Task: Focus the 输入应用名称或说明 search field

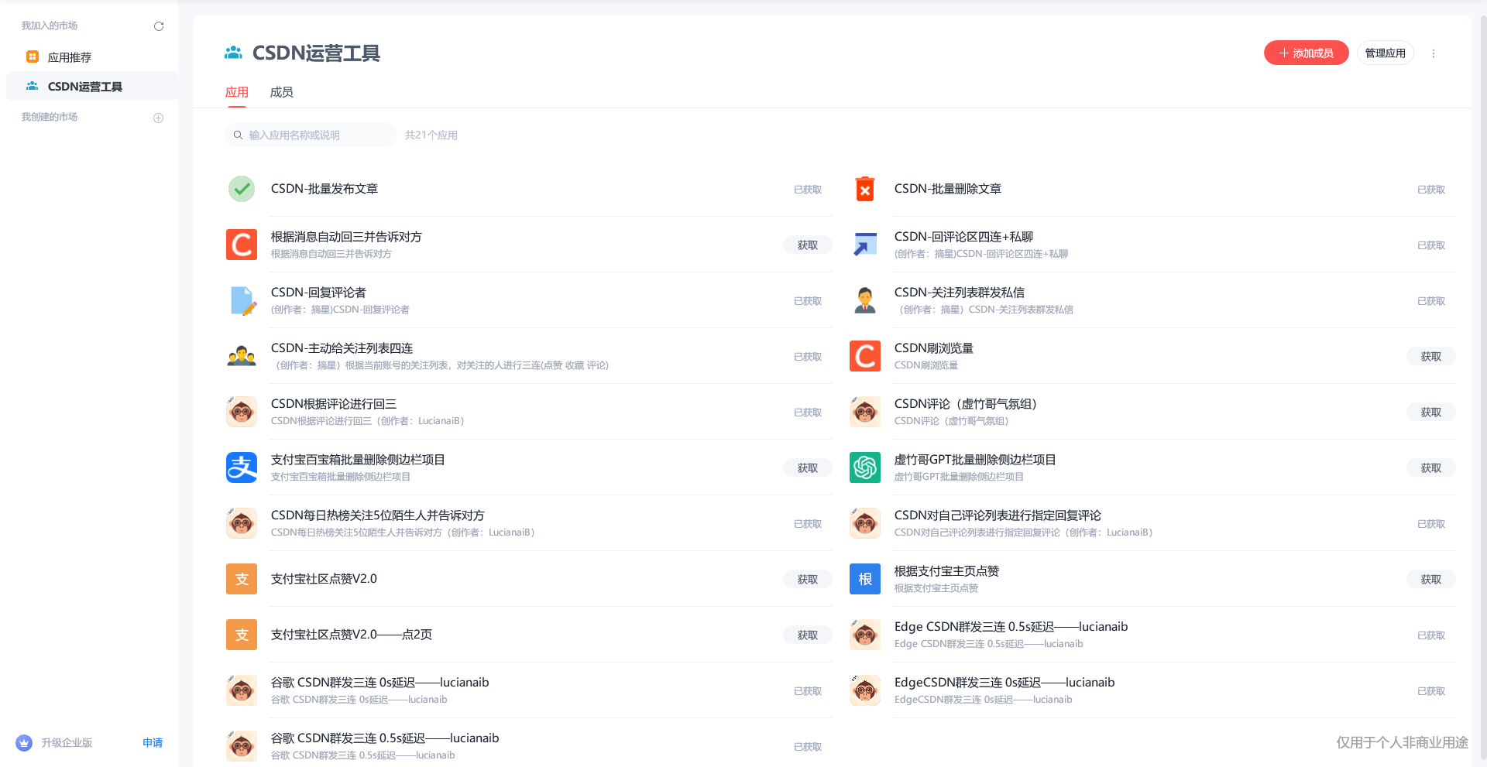Action: pyautogui.click(x=311, y=135)
